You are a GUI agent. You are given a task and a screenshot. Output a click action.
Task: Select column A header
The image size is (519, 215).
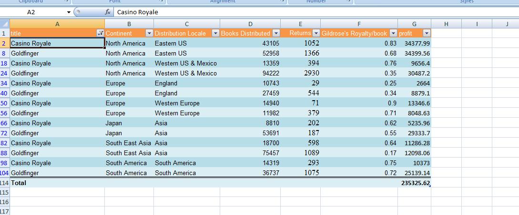click(57, 24)
